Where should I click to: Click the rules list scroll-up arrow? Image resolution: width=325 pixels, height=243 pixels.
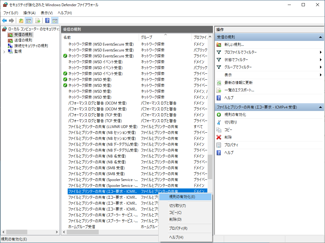(210, 37)
